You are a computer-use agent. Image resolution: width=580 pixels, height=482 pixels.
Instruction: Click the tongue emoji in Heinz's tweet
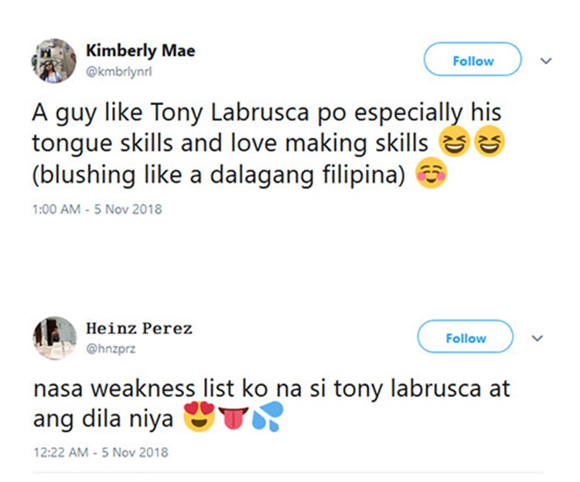coord(233,419)
